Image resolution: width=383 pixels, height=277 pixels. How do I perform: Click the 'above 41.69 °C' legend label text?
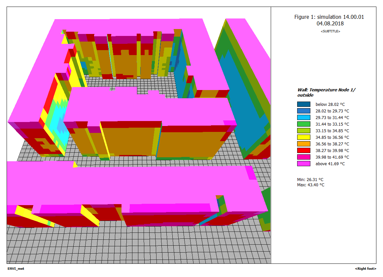pyautogui.click(x=330, y=164)
